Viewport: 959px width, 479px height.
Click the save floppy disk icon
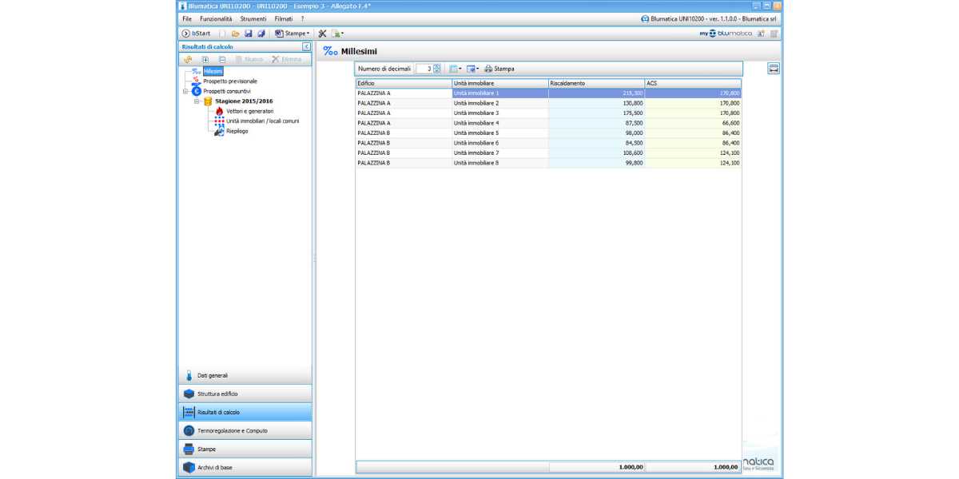[249, 34]
